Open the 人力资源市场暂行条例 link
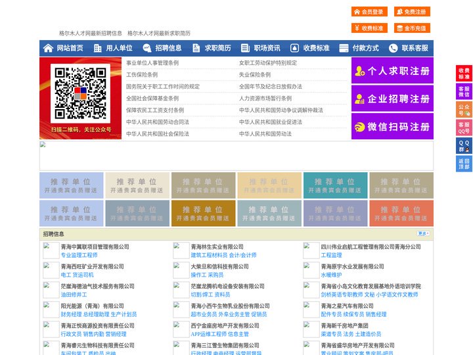This screenshot has height=355, width=473. [x=265, y=99]
